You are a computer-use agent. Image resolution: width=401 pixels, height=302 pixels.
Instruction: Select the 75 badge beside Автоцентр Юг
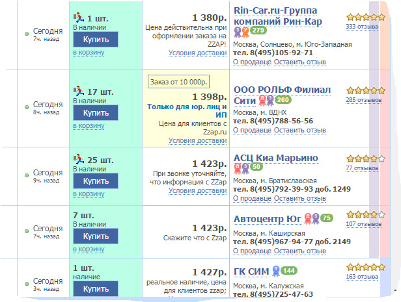[x=326, y=218]
